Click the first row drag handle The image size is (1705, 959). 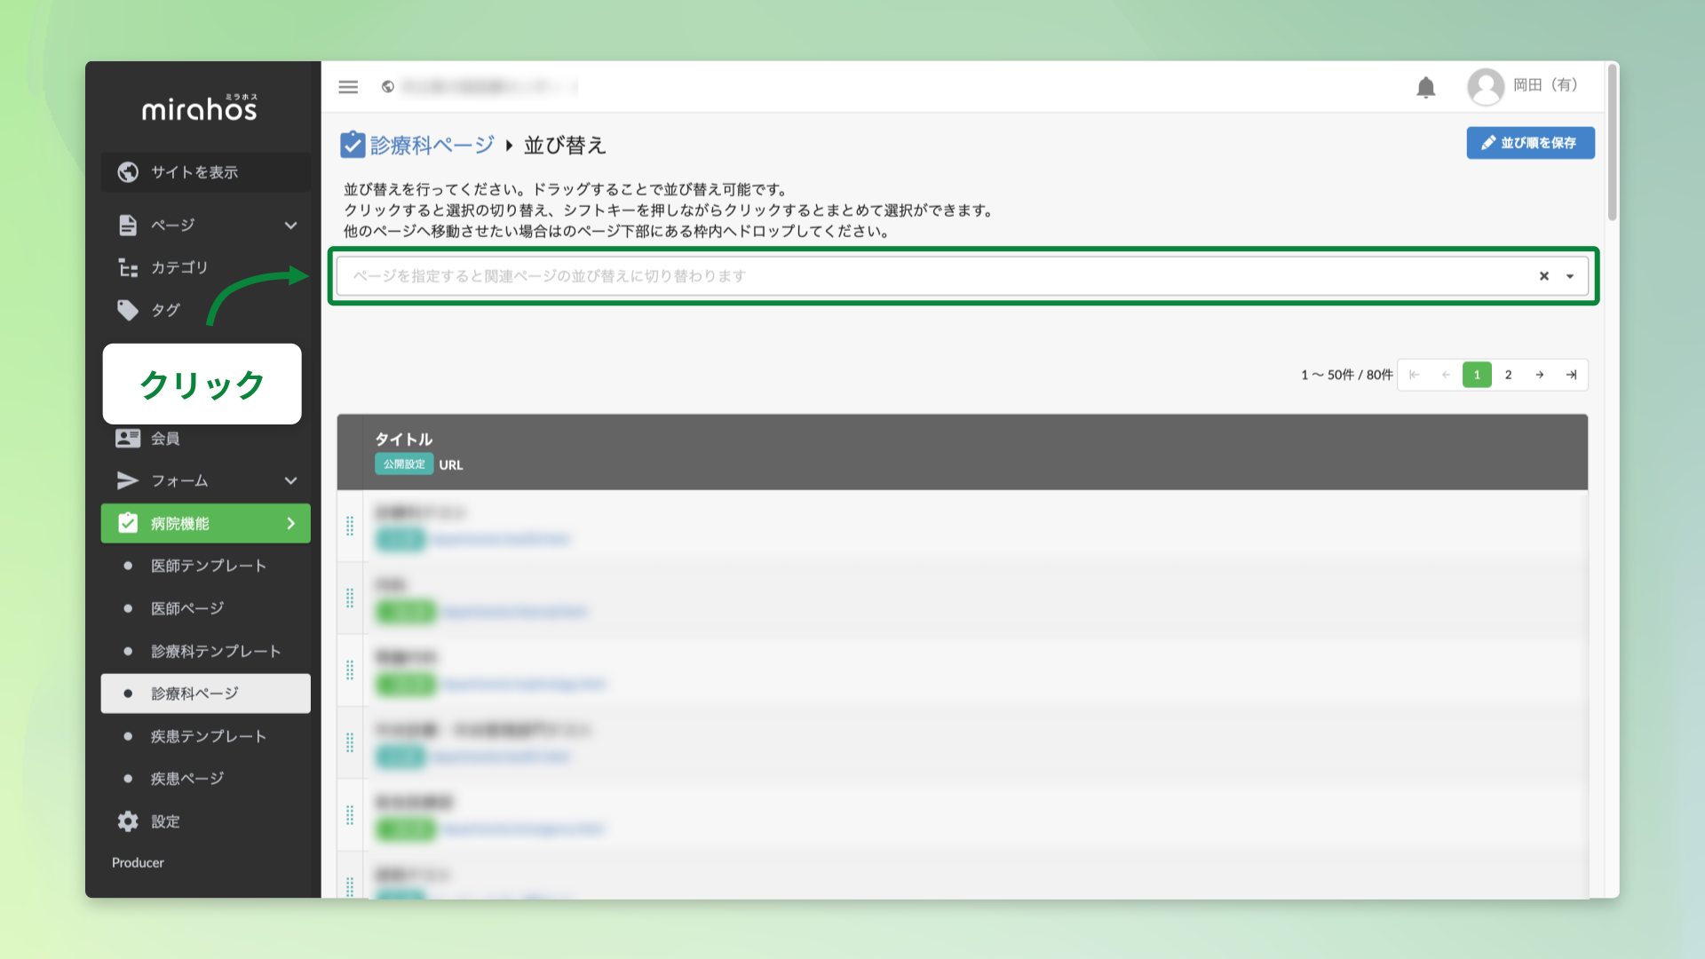click(x=350, y=526)
